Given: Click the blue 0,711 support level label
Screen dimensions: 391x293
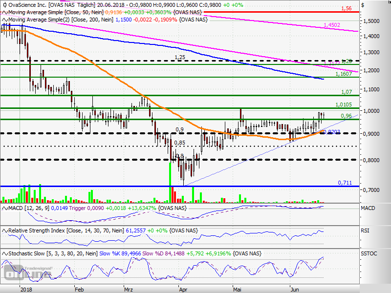Looking at the screenshot, I should coord(345,183).
